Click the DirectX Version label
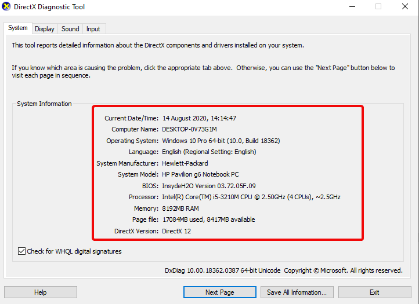 click(x=136, y=231)
